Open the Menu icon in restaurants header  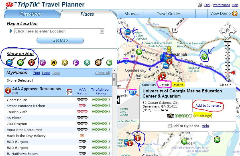coord(69,92)
